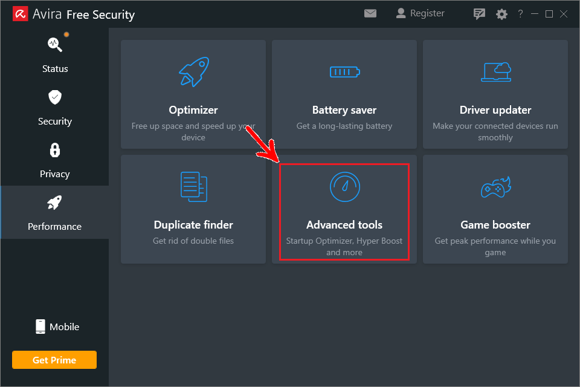Open the Battery saver title

click(344, 110)
